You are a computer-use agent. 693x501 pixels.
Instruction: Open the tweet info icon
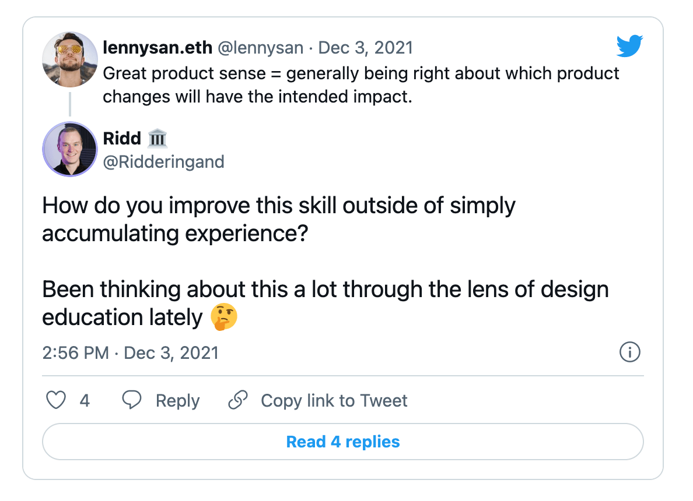pyautogui.click(x=629, y=352)
